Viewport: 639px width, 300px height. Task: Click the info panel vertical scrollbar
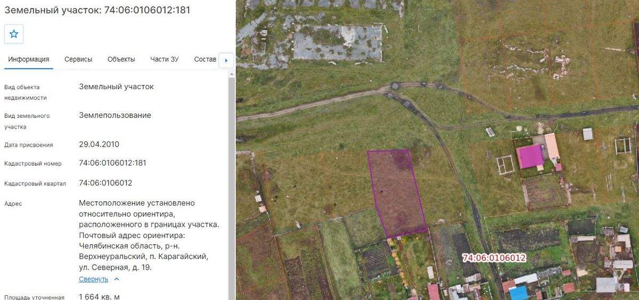click(x=232, y=186)
